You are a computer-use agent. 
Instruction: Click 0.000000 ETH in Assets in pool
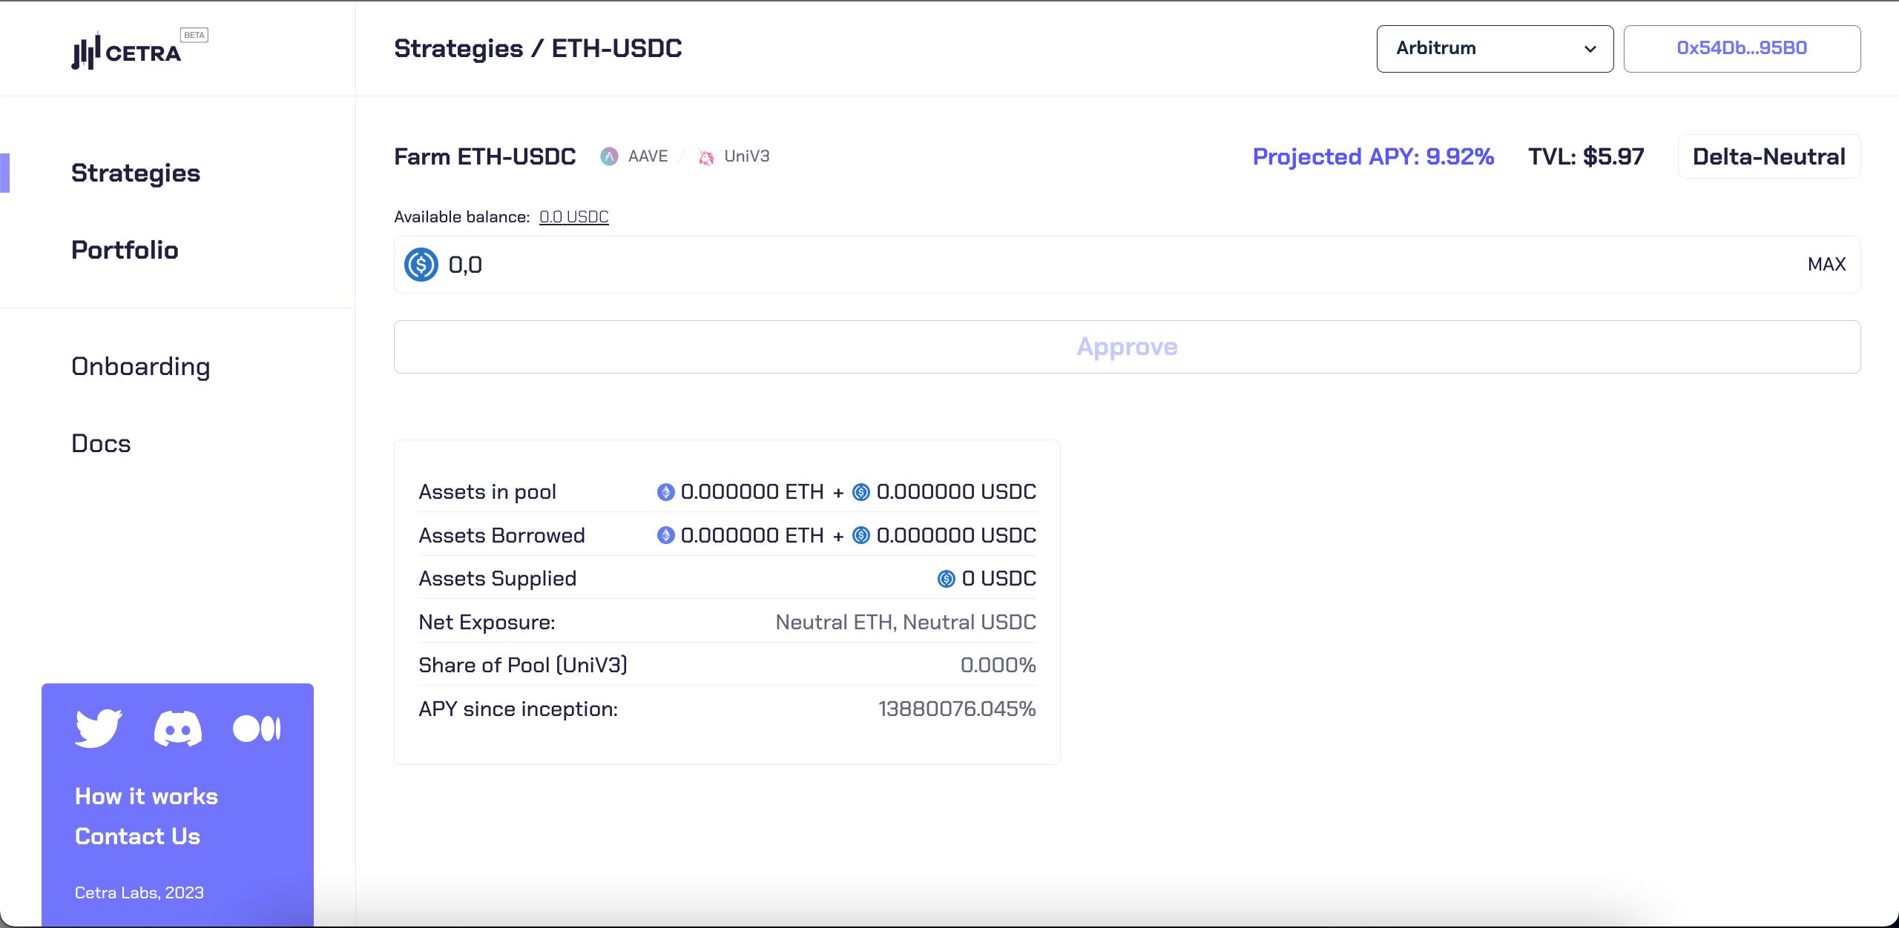[752, 492]
